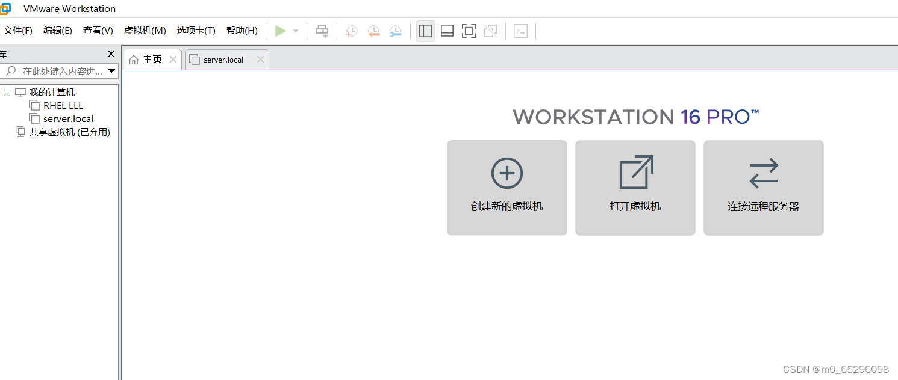This screenshot has width=898, height=380.
Task: Click the library search magnifier icon
Action: tap(11, 71)
